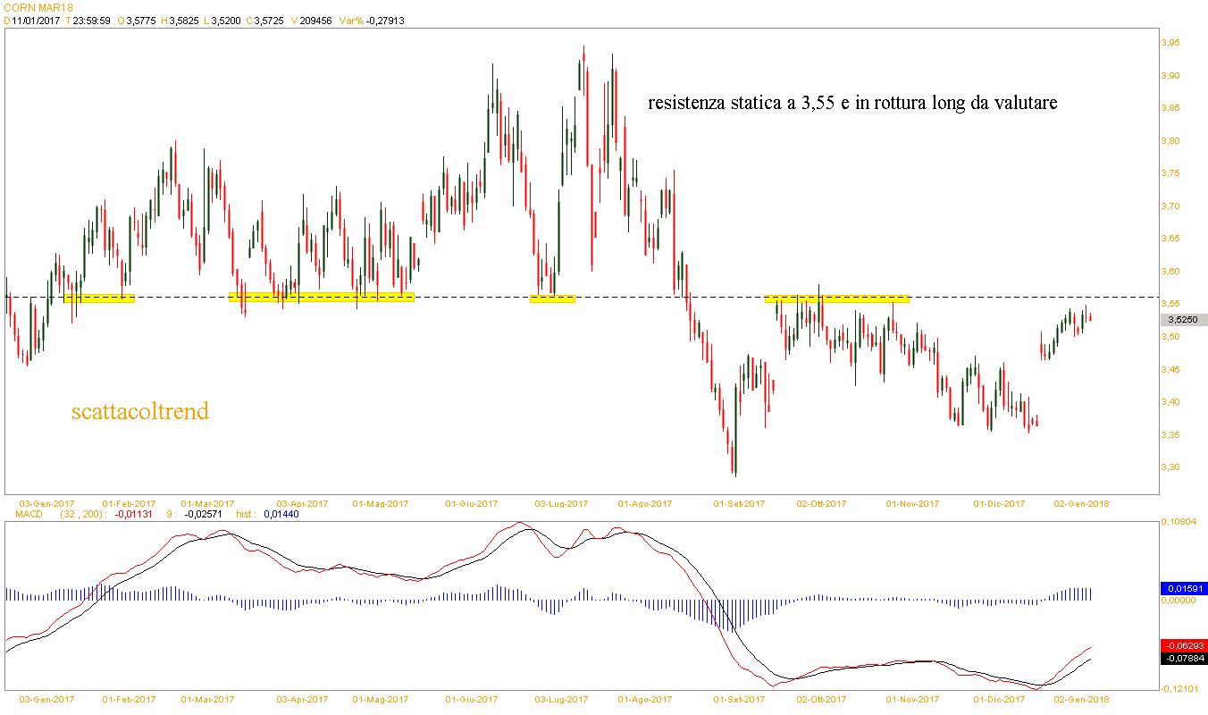The width and height of the screenshot is (1208, 715).
Task: Select the red MACD value tag -0,06293
Action: point(1184,645)
